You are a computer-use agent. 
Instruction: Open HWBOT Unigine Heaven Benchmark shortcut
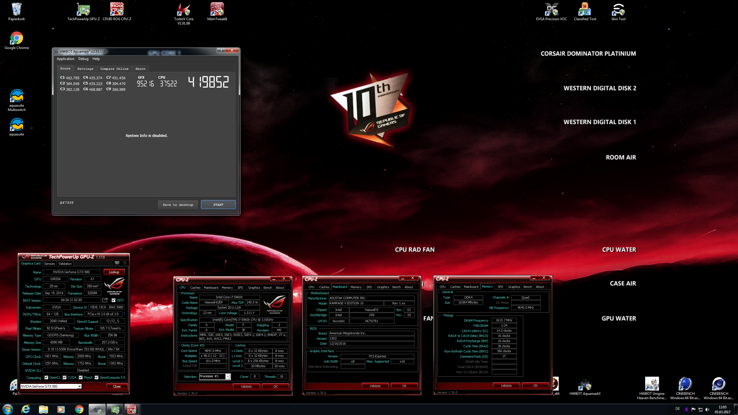click(x=652, y=388)
